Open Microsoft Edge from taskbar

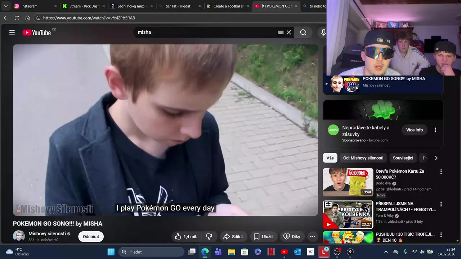tap(205, 252)
